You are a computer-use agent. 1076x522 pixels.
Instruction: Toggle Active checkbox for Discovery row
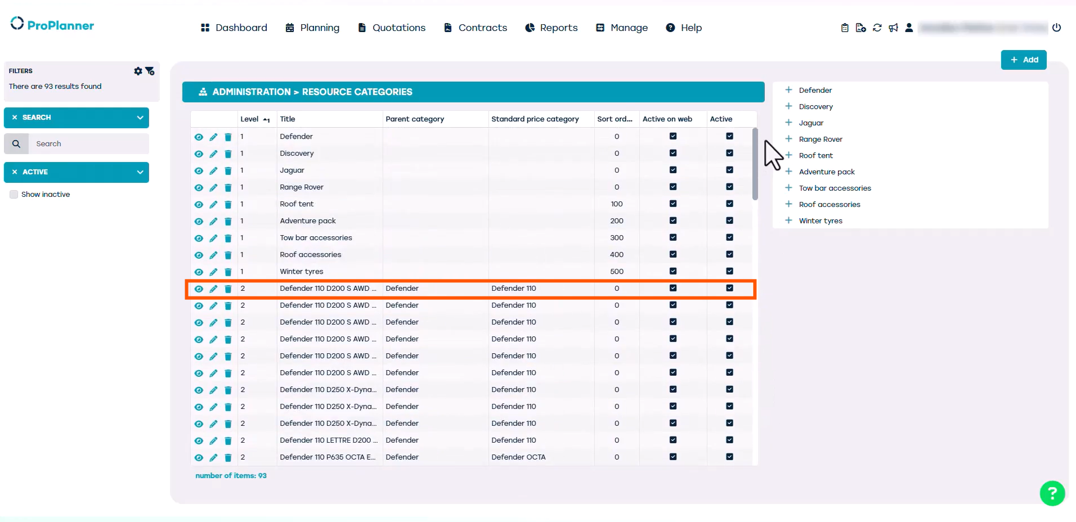tap(729, 153)
